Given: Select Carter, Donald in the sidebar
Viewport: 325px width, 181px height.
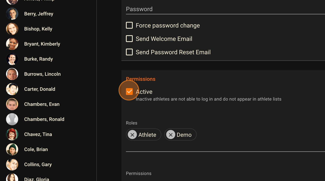Looking at the screenshot, I should tap(39, 89).
